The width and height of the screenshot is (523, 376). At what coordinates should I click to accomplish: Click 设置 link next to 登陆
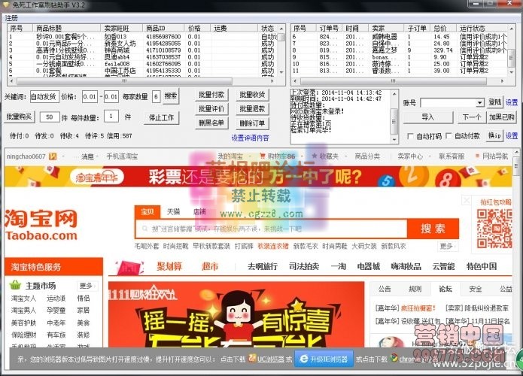512,102
